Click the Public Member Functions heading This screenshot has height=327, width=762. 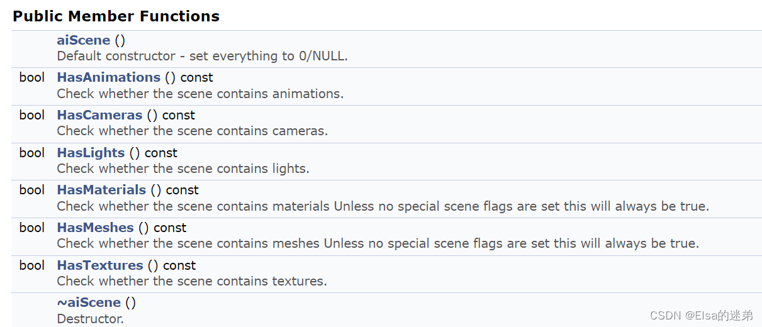(116, 16)
